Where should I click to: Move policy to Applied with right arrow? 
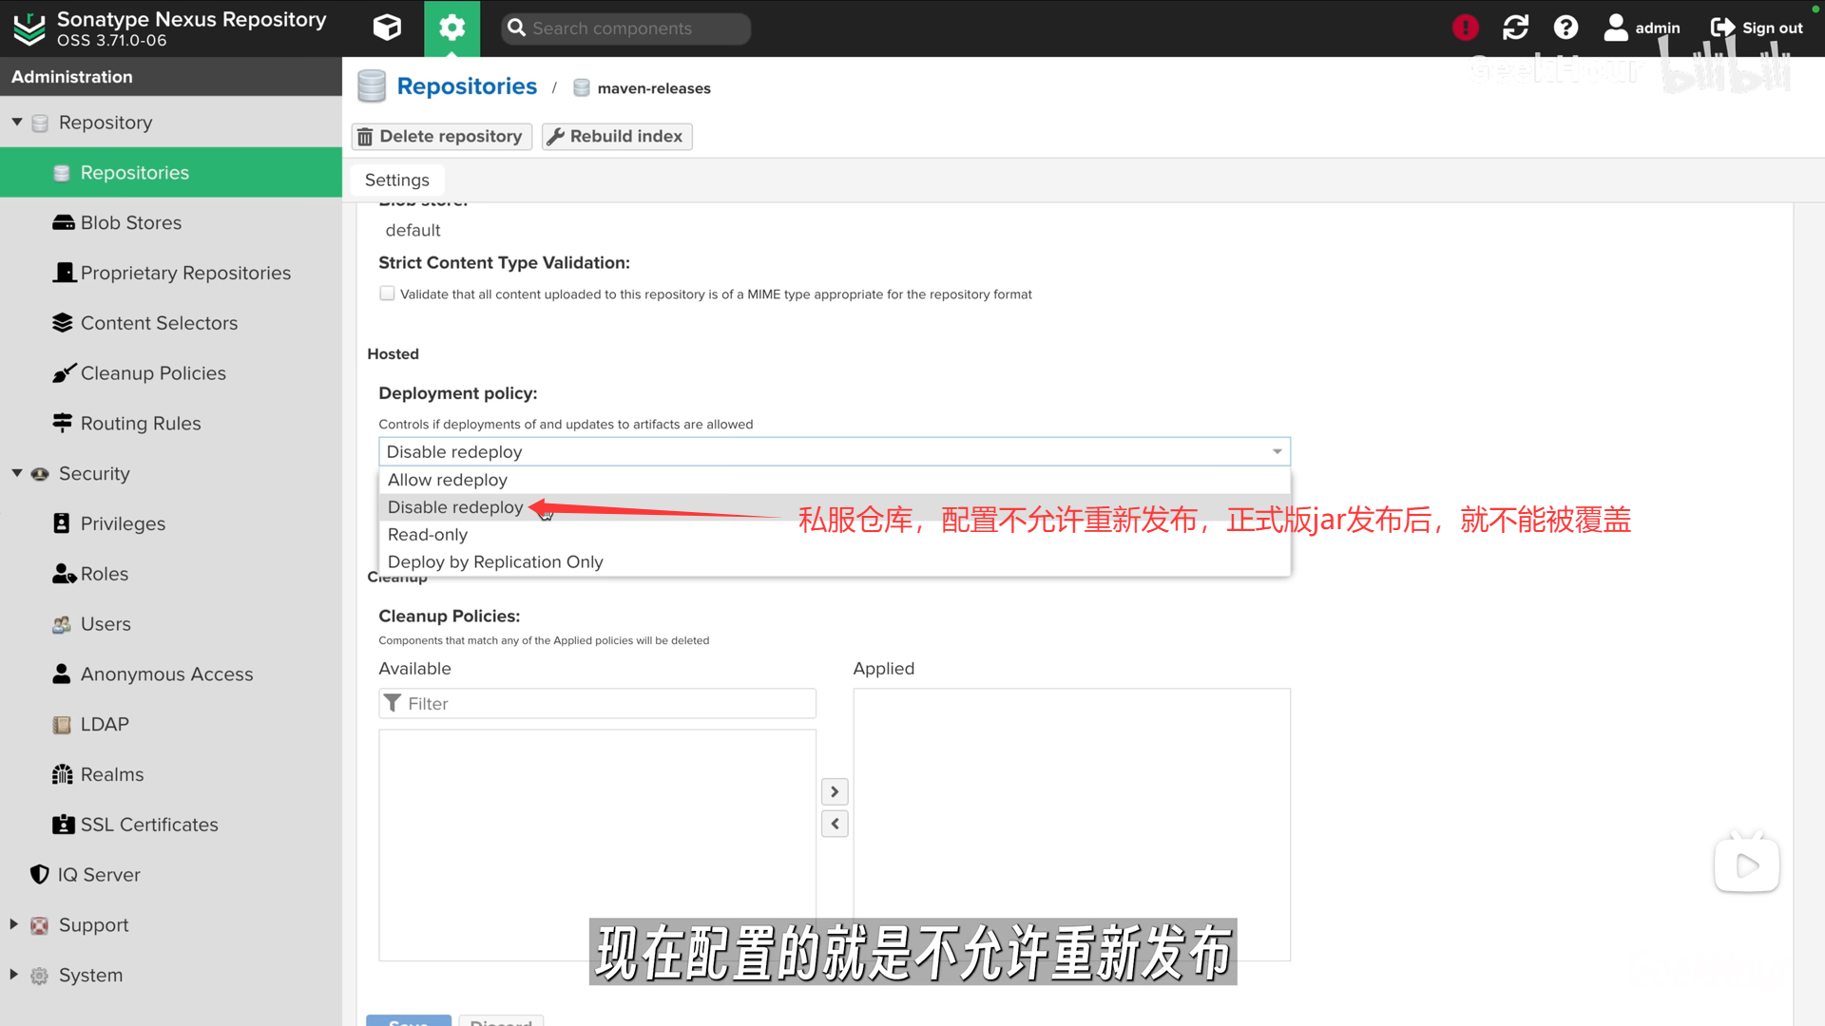835,791
